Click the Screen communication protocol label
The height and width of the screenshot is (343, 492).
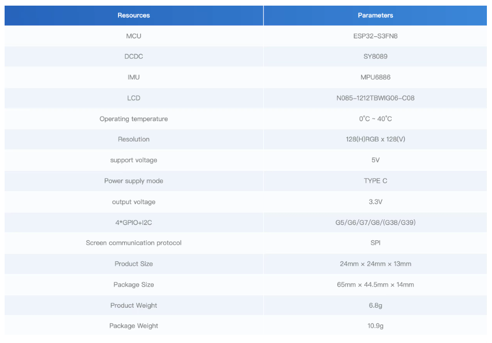(134, 243)
